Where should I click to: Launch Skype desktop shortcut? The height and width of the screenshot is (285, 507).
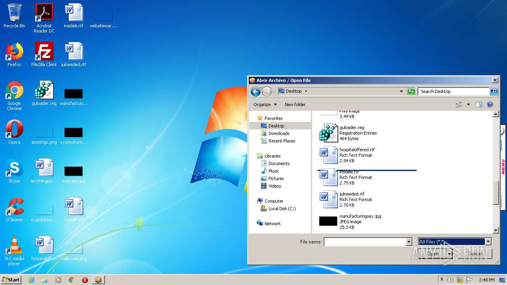click(x=14, y=171)
